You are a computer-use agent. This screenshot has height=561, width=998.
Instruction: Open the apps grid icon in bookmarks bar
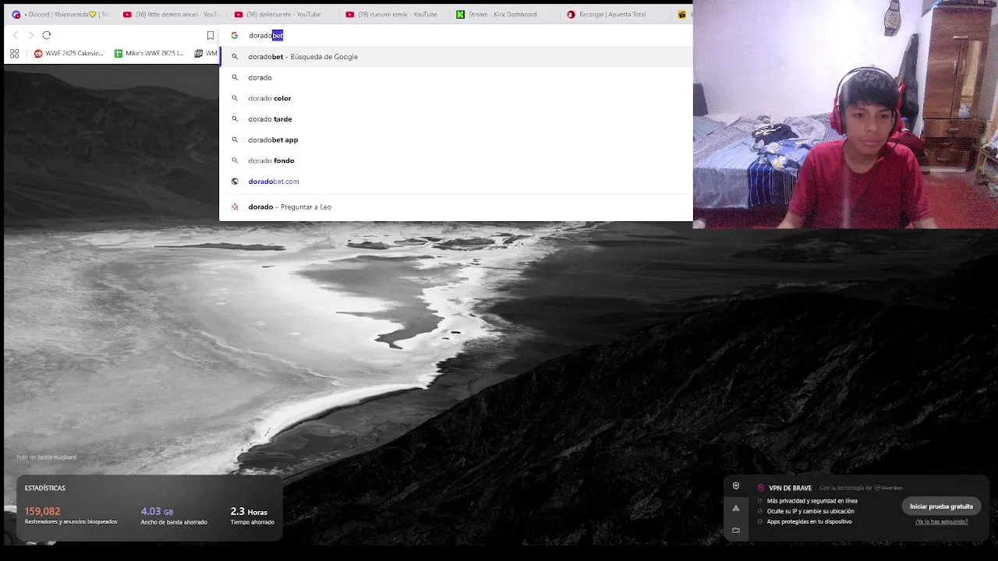pos(14,54)
